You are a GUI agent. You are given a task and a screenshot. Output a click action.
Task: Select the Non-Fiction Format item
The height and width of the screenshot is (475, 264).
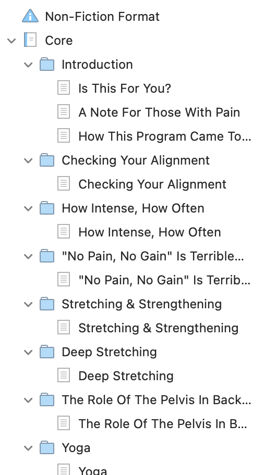[102, 16]
